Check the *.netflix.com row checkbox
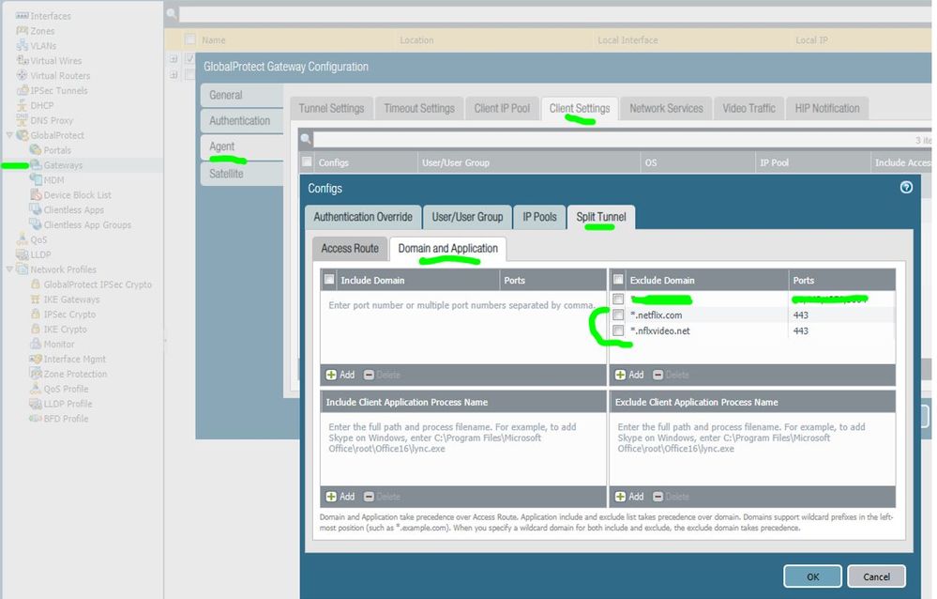The image size is (937, 599). pos(618,315)
